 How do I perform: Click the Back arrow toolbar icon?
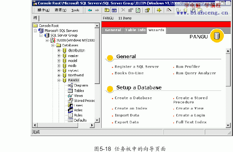(x=90, y=10)
